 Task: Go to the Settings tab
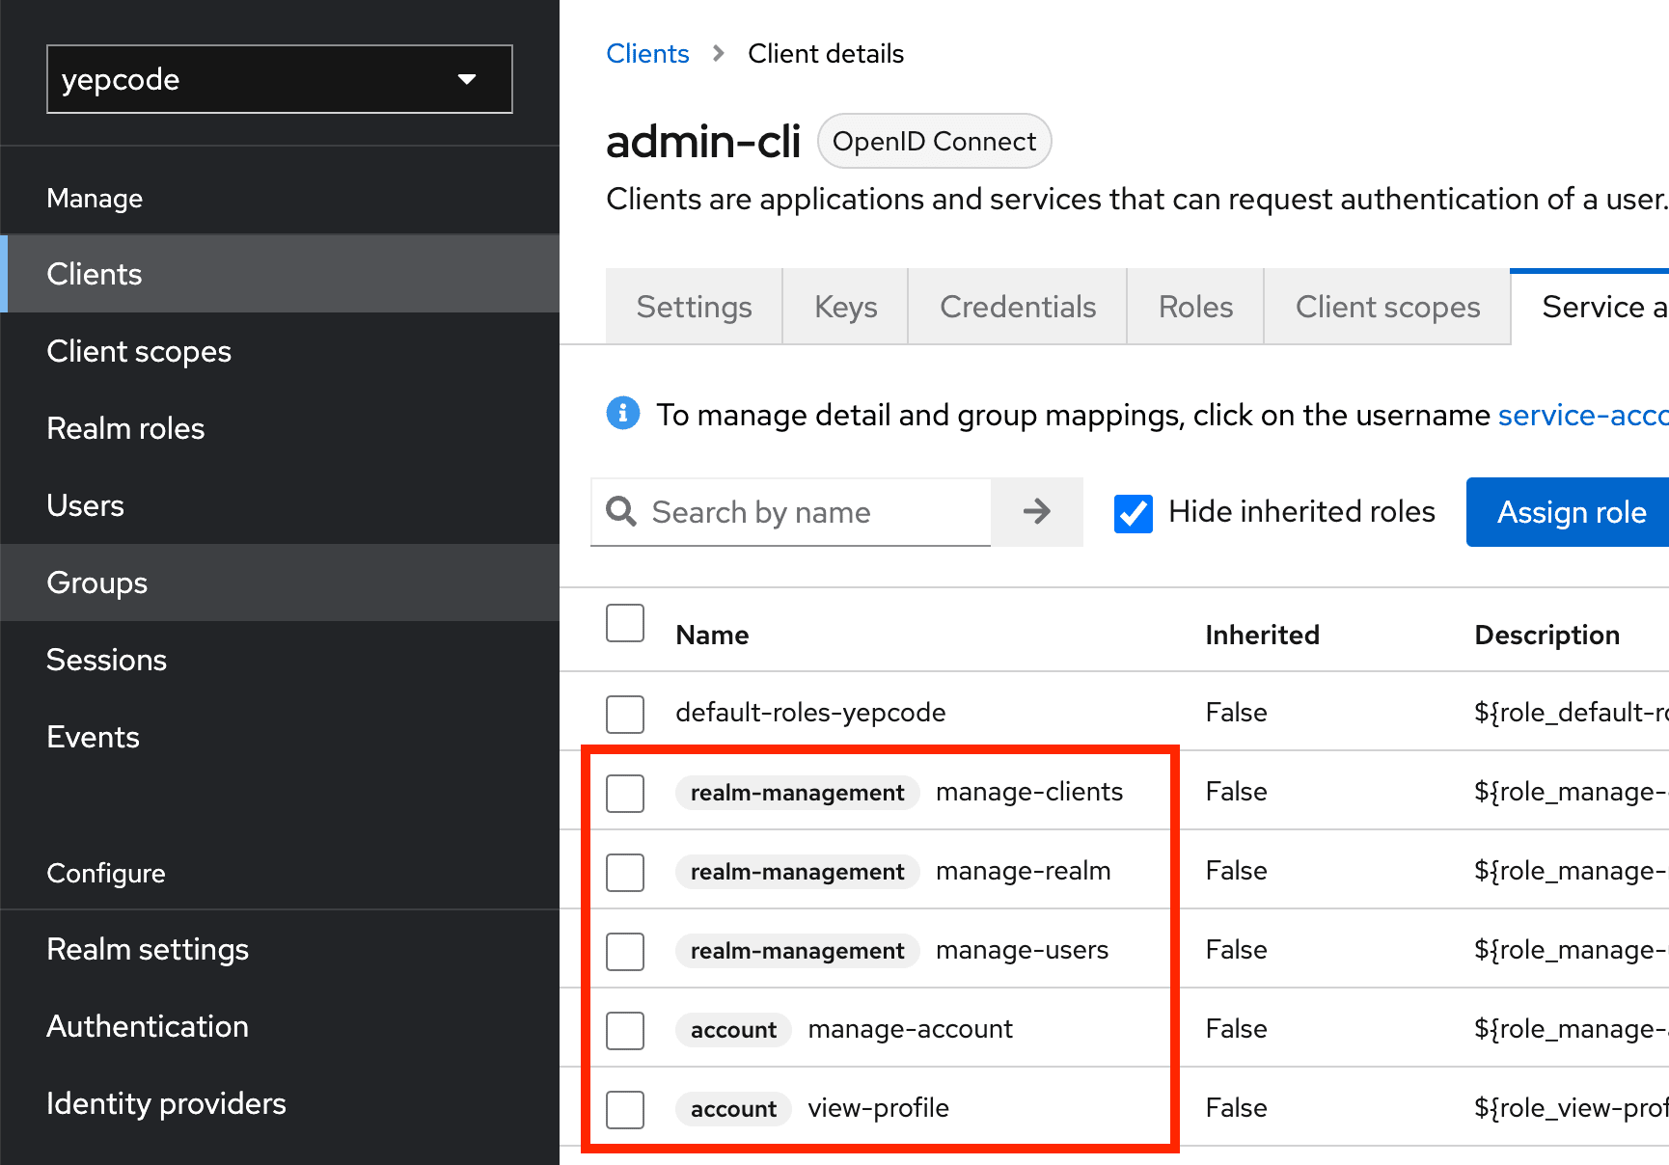coord(694,307)
